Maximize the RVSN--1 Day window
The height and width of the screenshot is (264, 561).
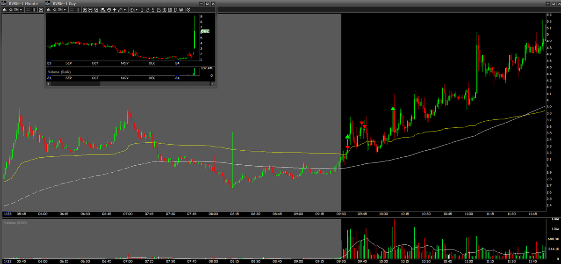click(x=207, y=3)
